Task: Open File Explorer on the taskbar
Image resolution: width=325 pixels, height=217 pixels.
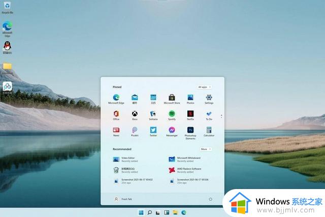Action: 175,212
